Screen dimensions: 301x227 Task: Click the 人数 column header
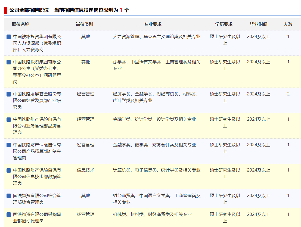coord(288,24)
